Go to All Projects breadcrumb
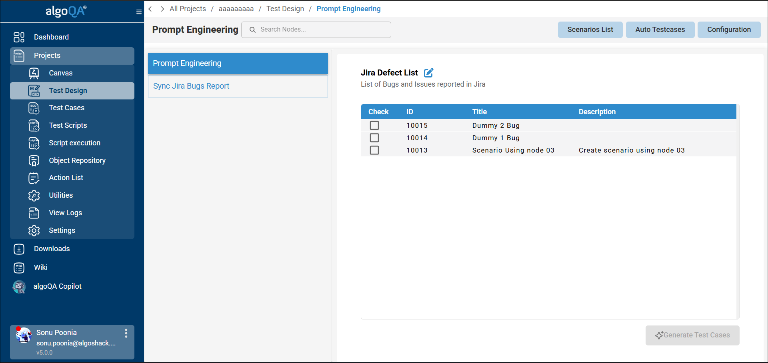Screen dimensions: 768x363 (x=188, y=9)
